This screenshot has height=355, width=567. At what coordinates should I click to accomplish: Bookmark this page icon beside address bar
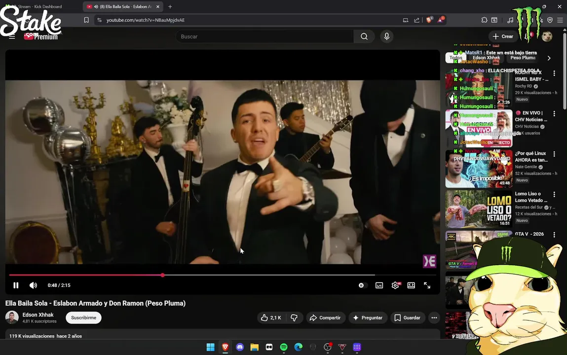[x=86, y=20]
